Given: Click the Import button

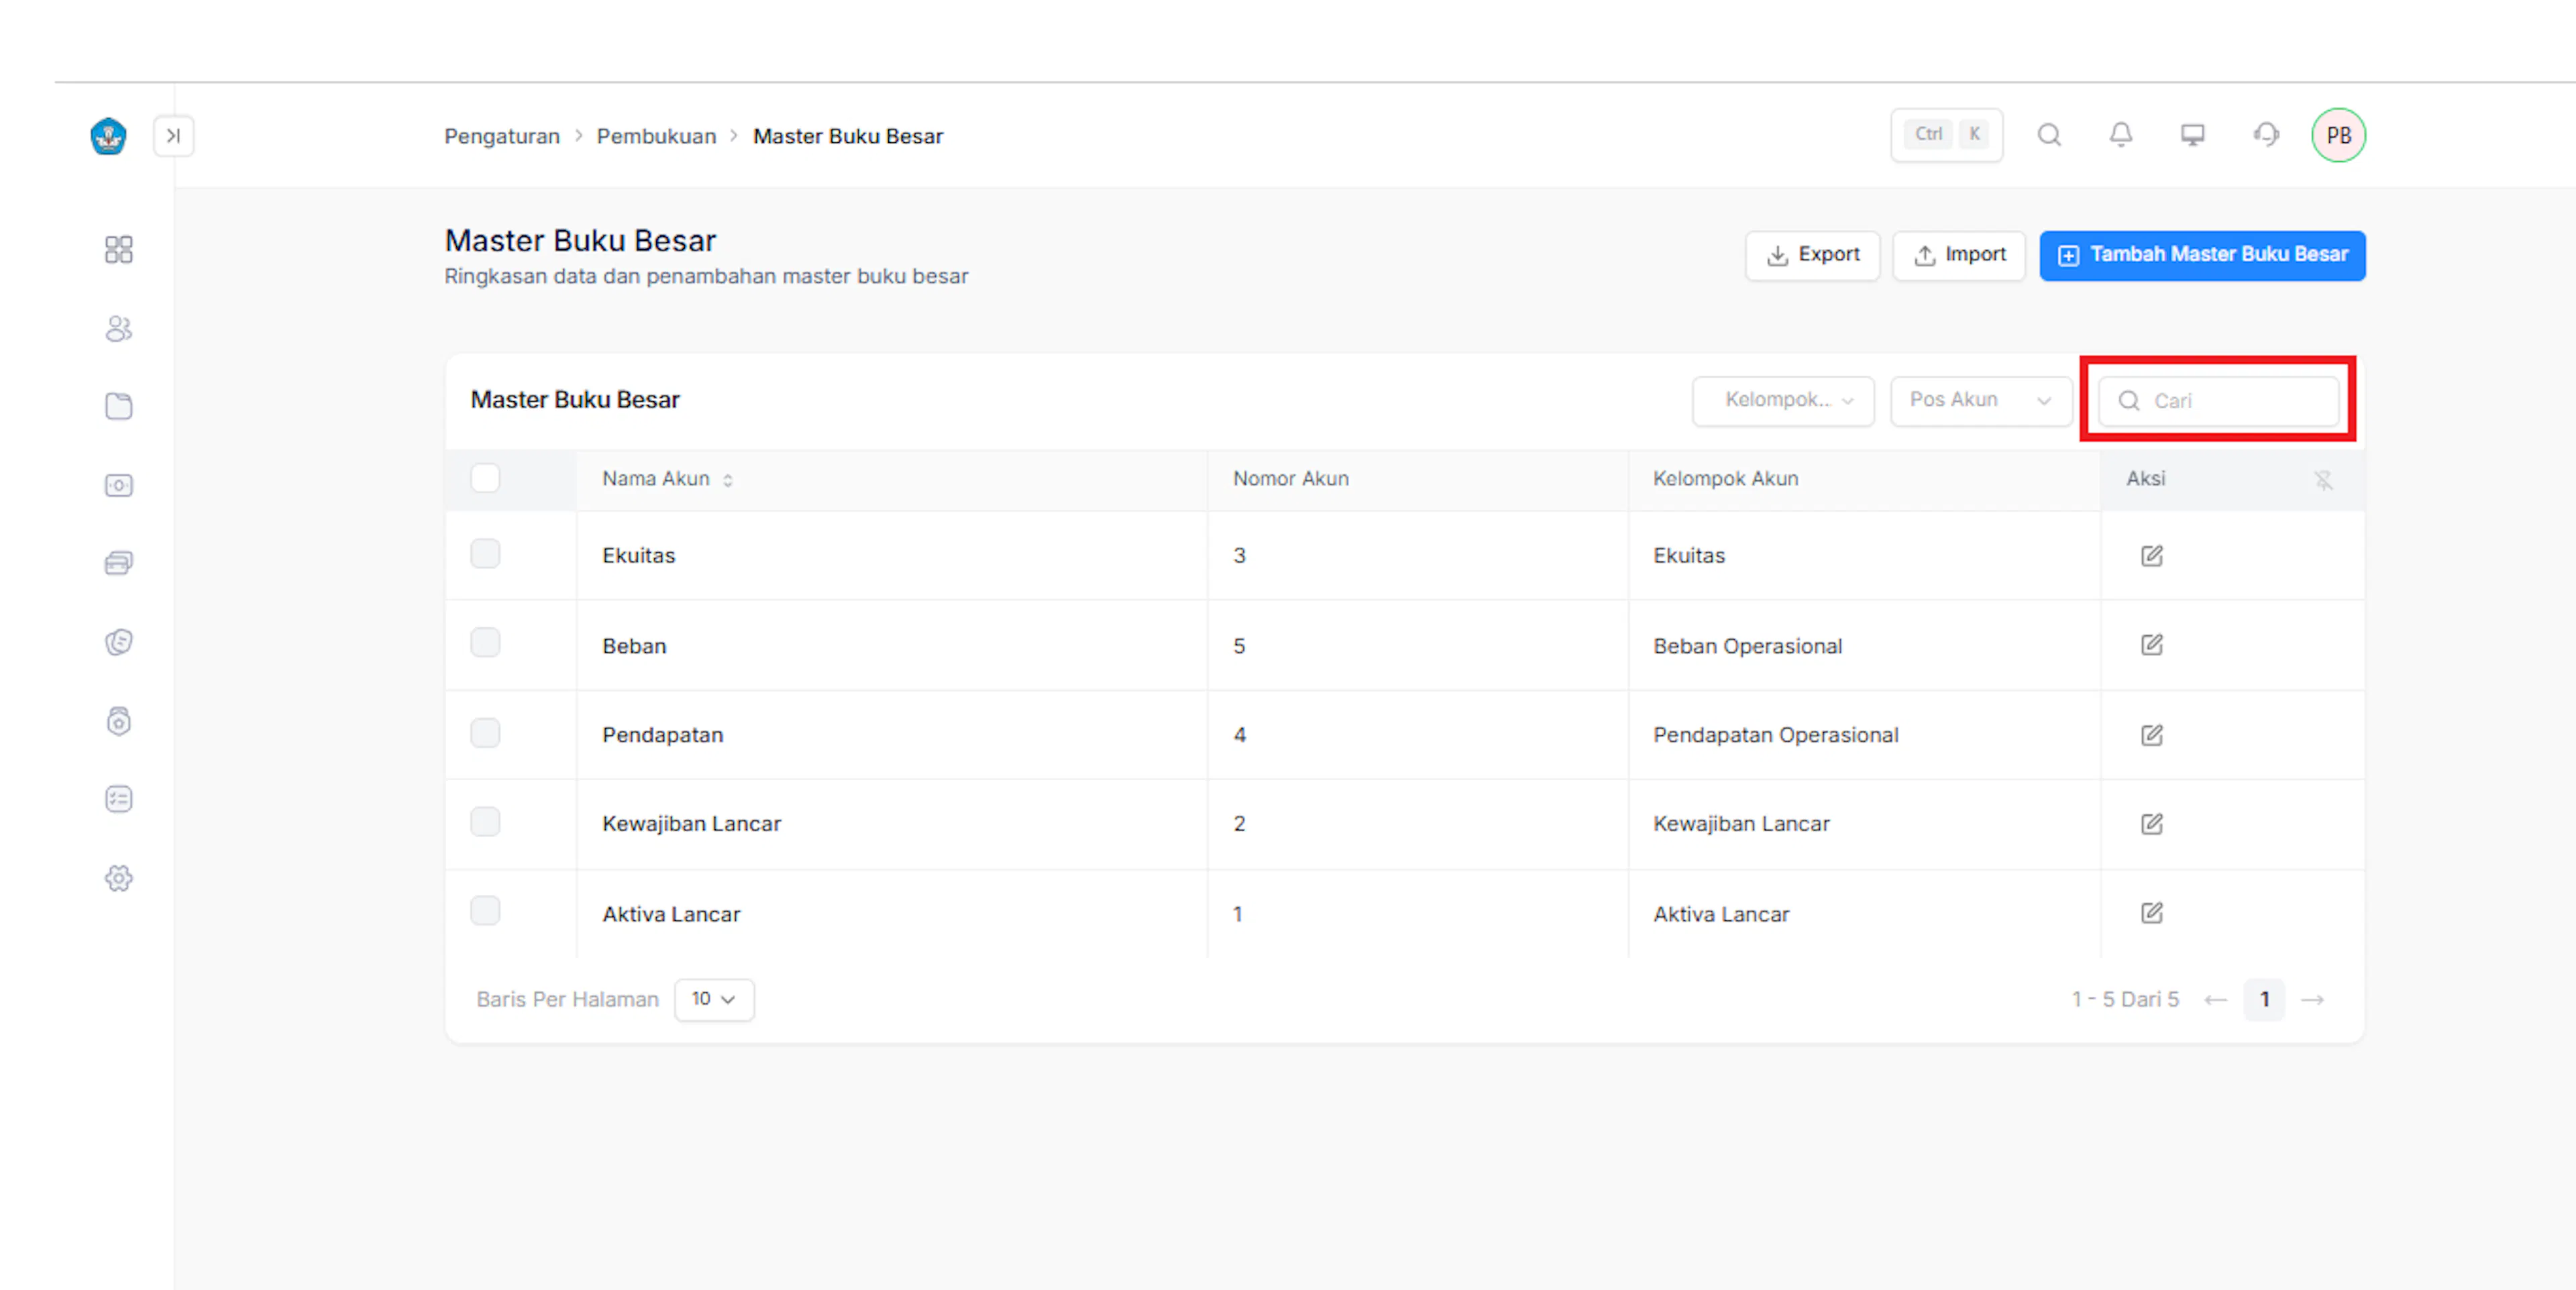Looking at the screenshot, I should click(1959, 255).
